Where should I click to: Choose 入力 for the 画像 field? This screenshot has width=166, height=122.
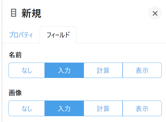pyautogui.click(x=64, y=108)
